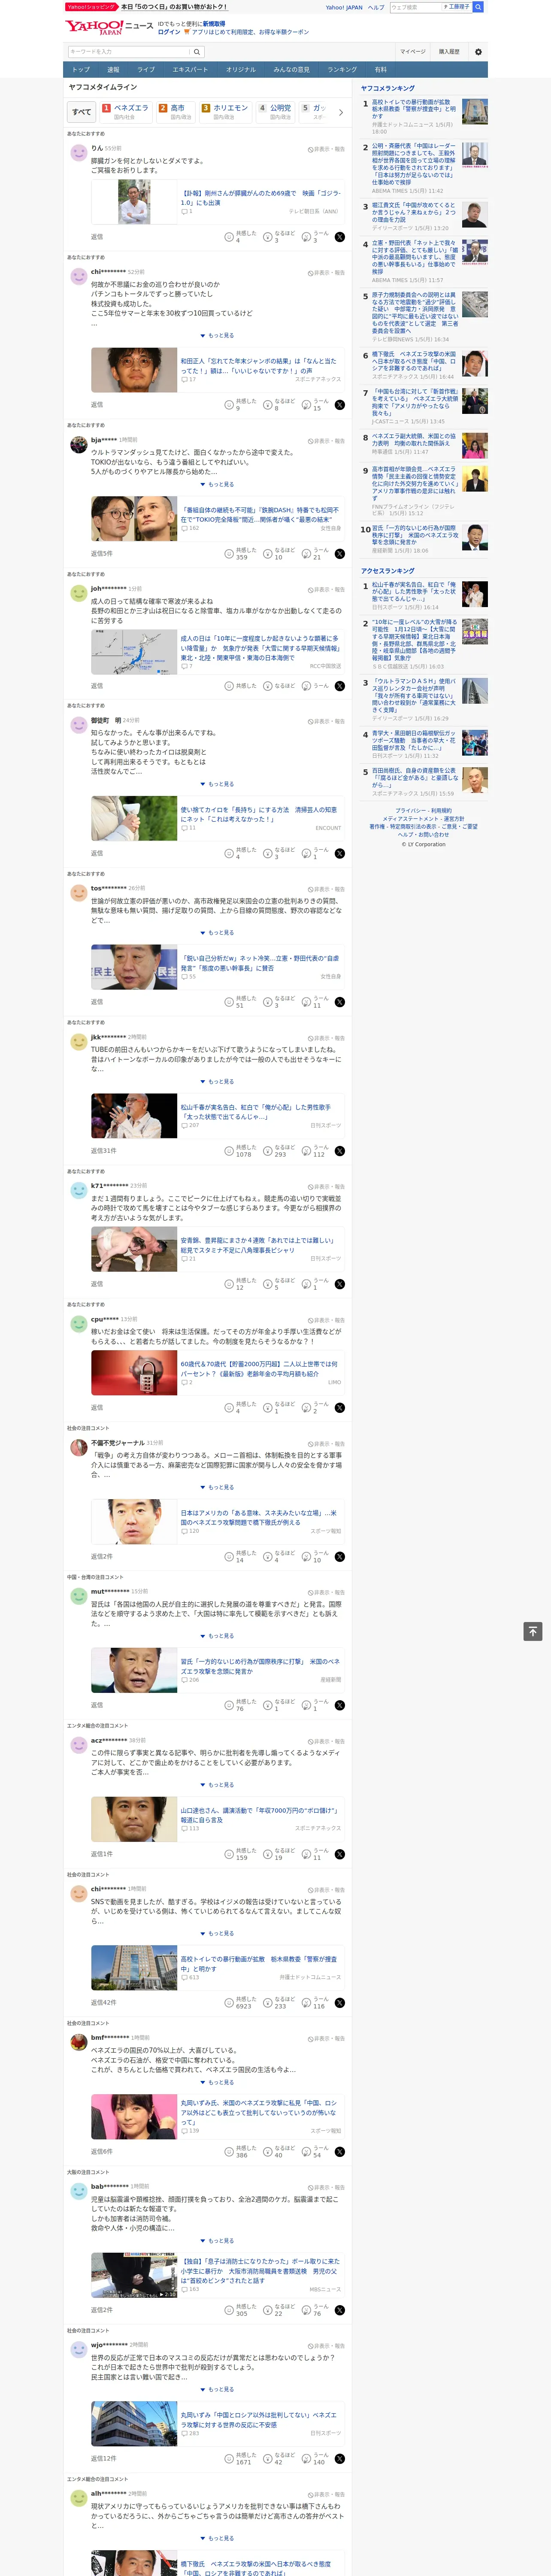Share 御徒町 明's カイロ comment on X
The height and width of the screenshot is (2576, 551).
[x=340, y=854]
